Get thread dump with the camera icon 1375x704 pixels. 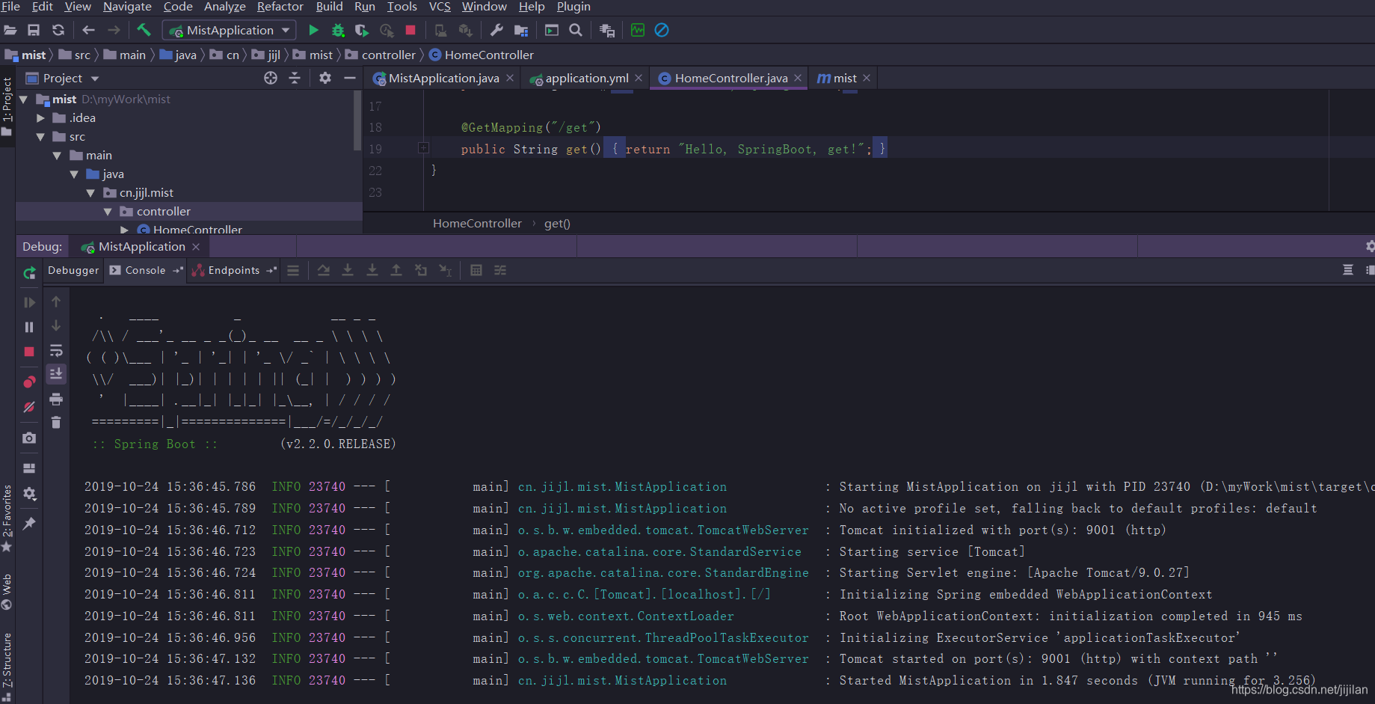pos(29,438)
